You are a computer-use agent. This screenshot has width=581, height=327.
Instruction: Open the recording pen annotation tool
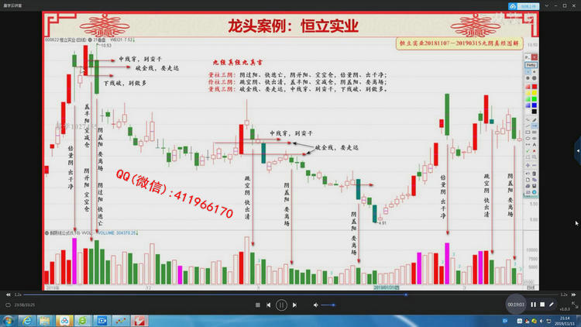point(552,305)
